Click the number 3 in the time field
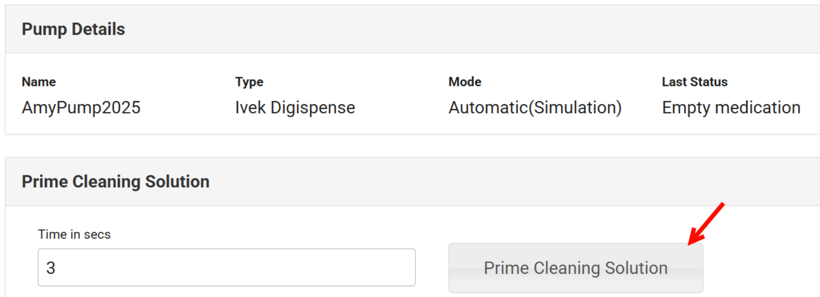Viewport: 820px width, 297px height. 51,268
